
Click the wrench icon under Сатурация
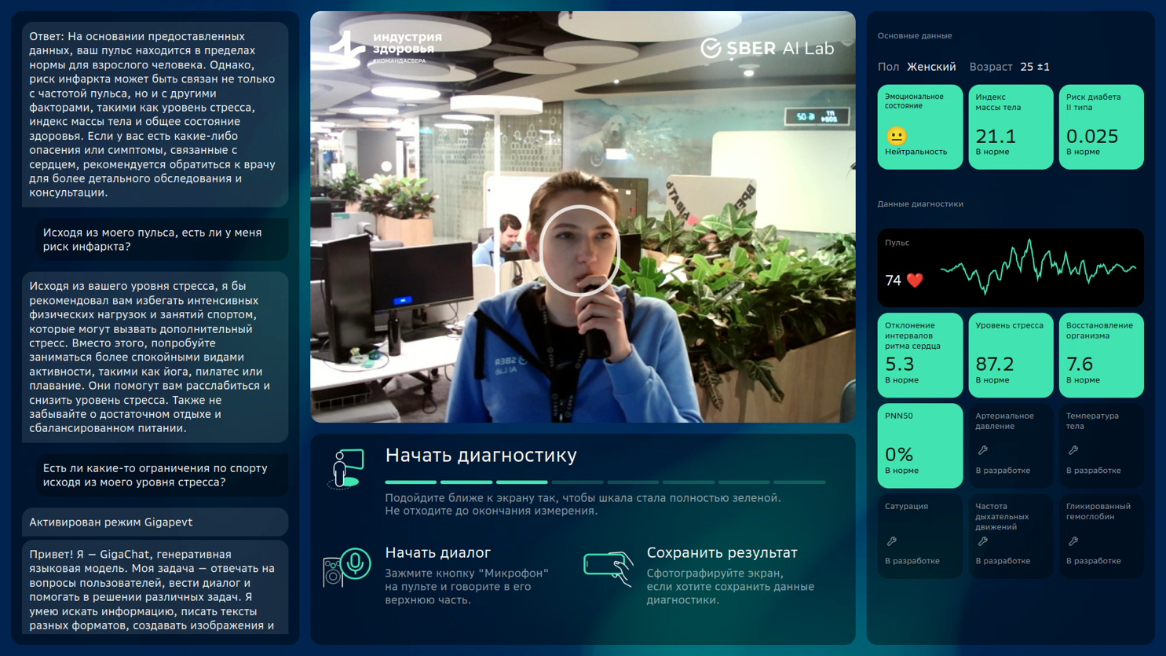coord(891,541)
